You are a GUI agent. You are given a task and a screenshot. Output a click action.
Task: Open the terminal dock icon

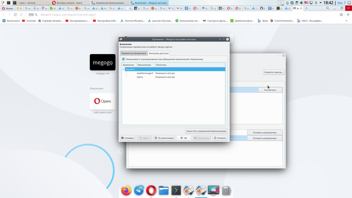[176, 190]
